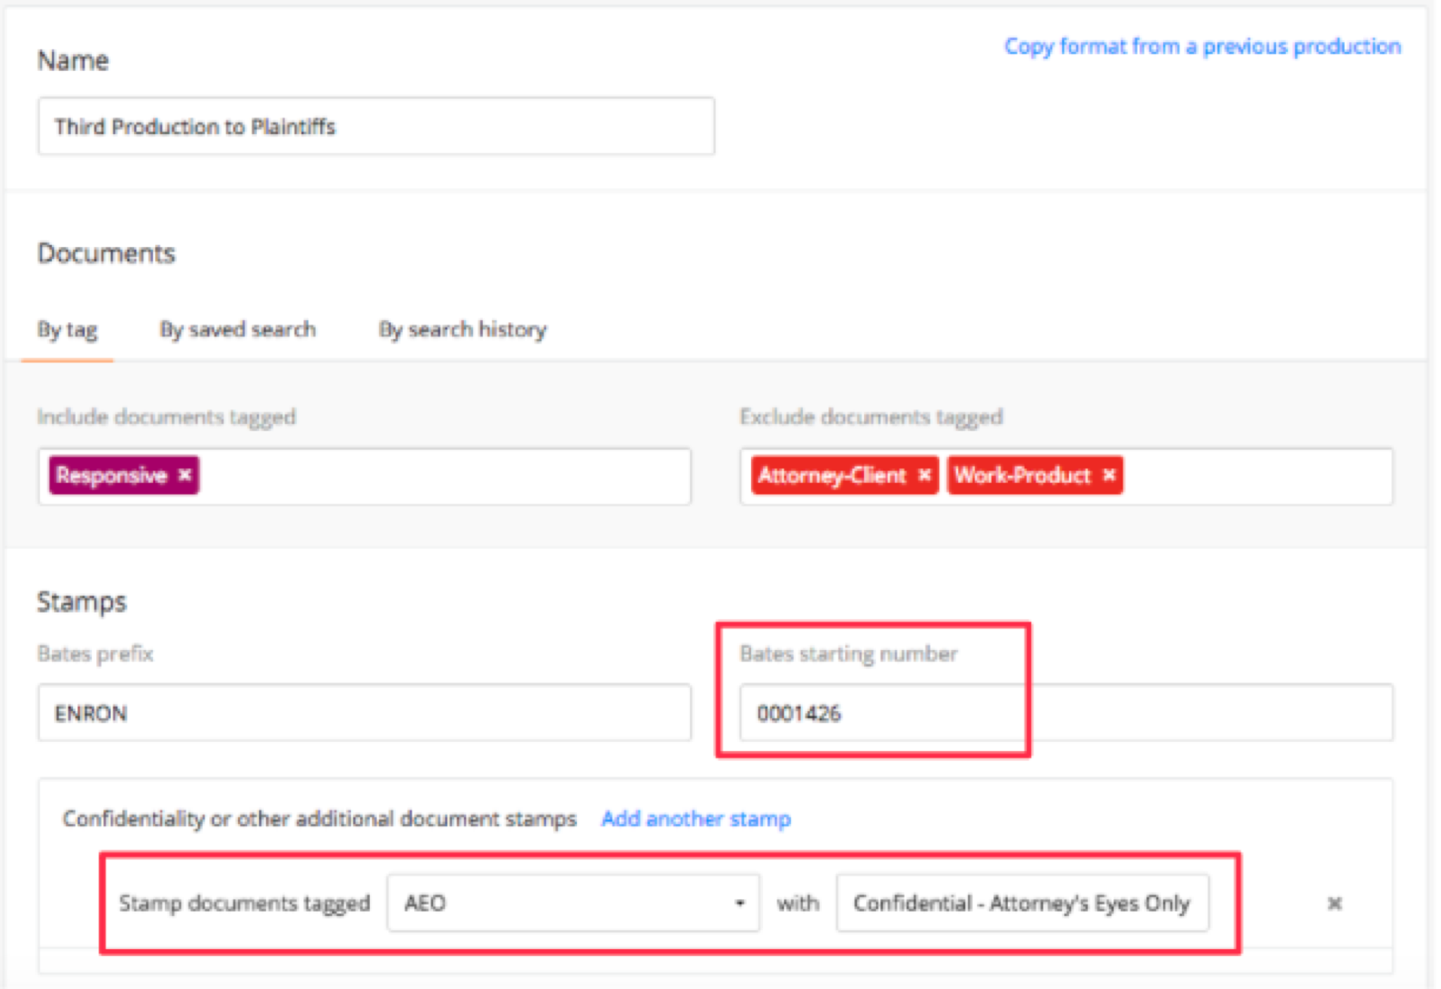1441x989 pixels.
Task: Edit the Confidential stamp text field
Action: point(1022,903)
